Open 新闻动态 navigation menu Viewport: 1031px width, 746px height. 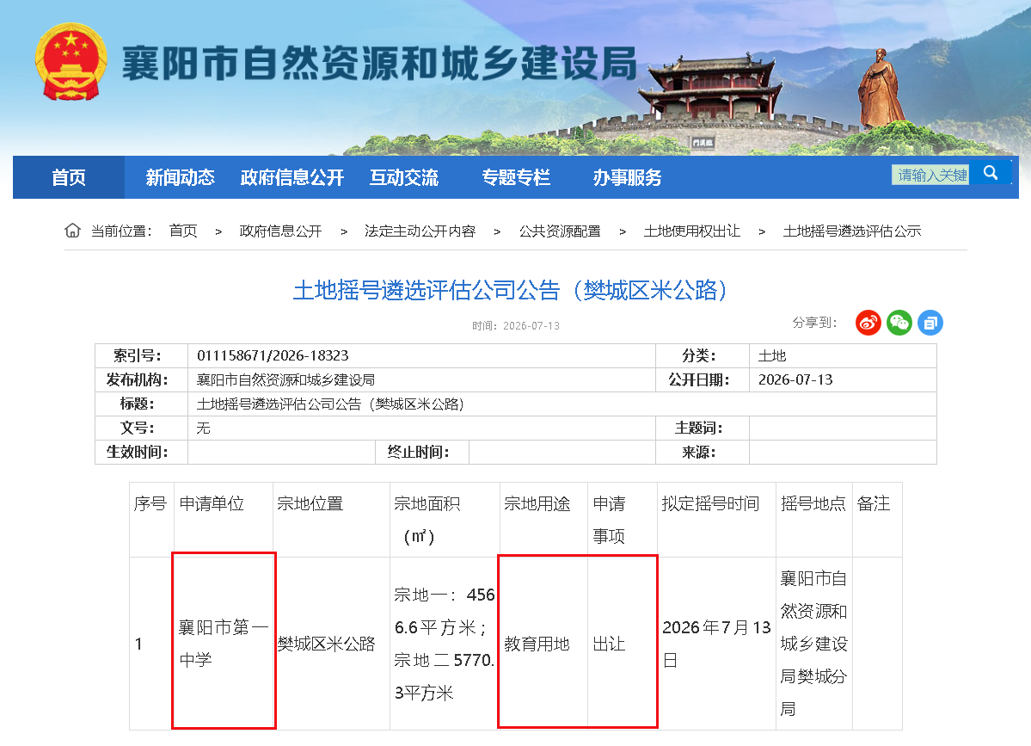click(x=181, y=177)
